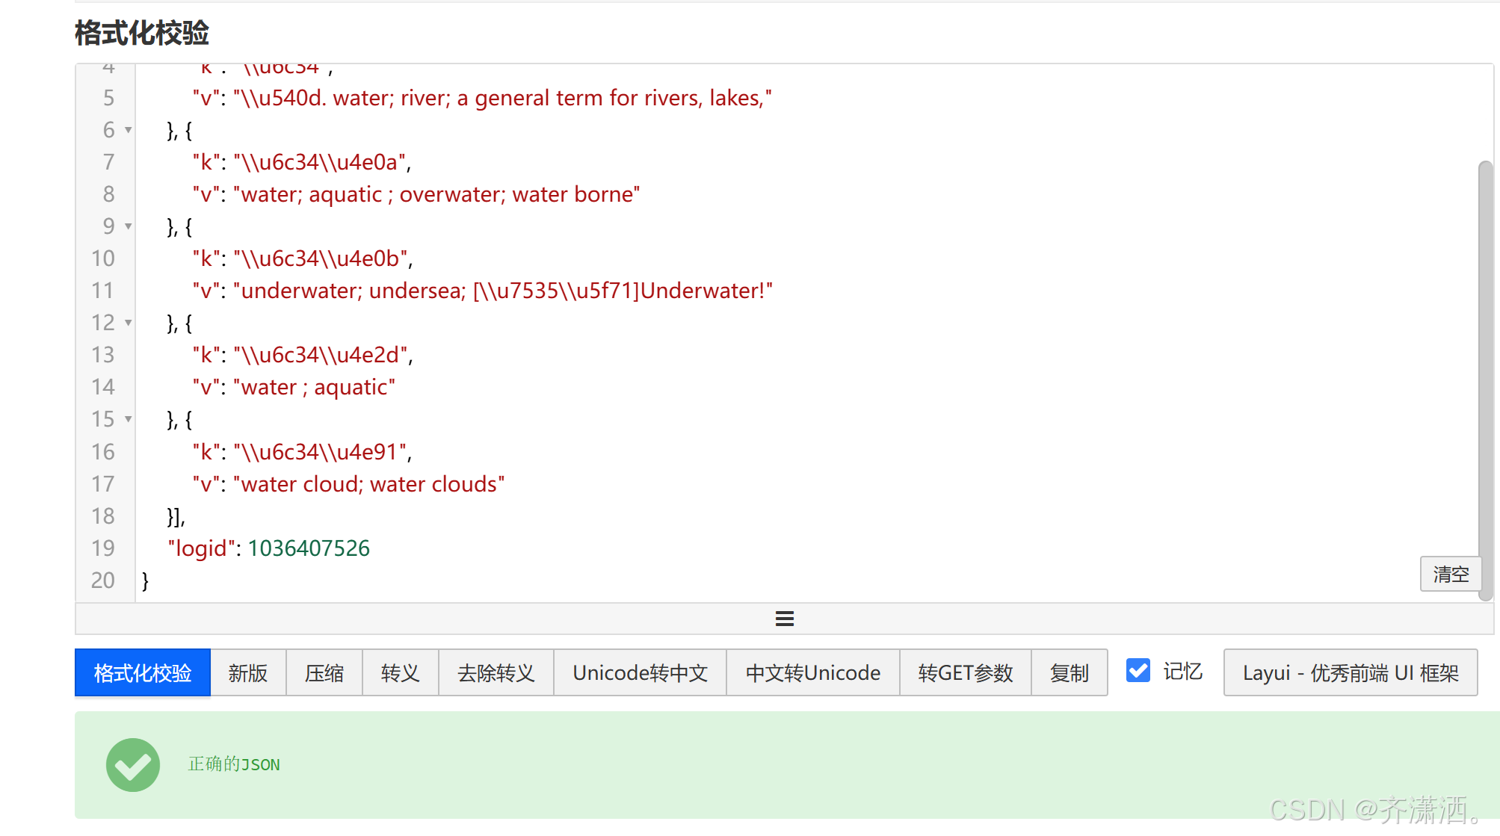Click the 转义 escape button

point(401,672)
